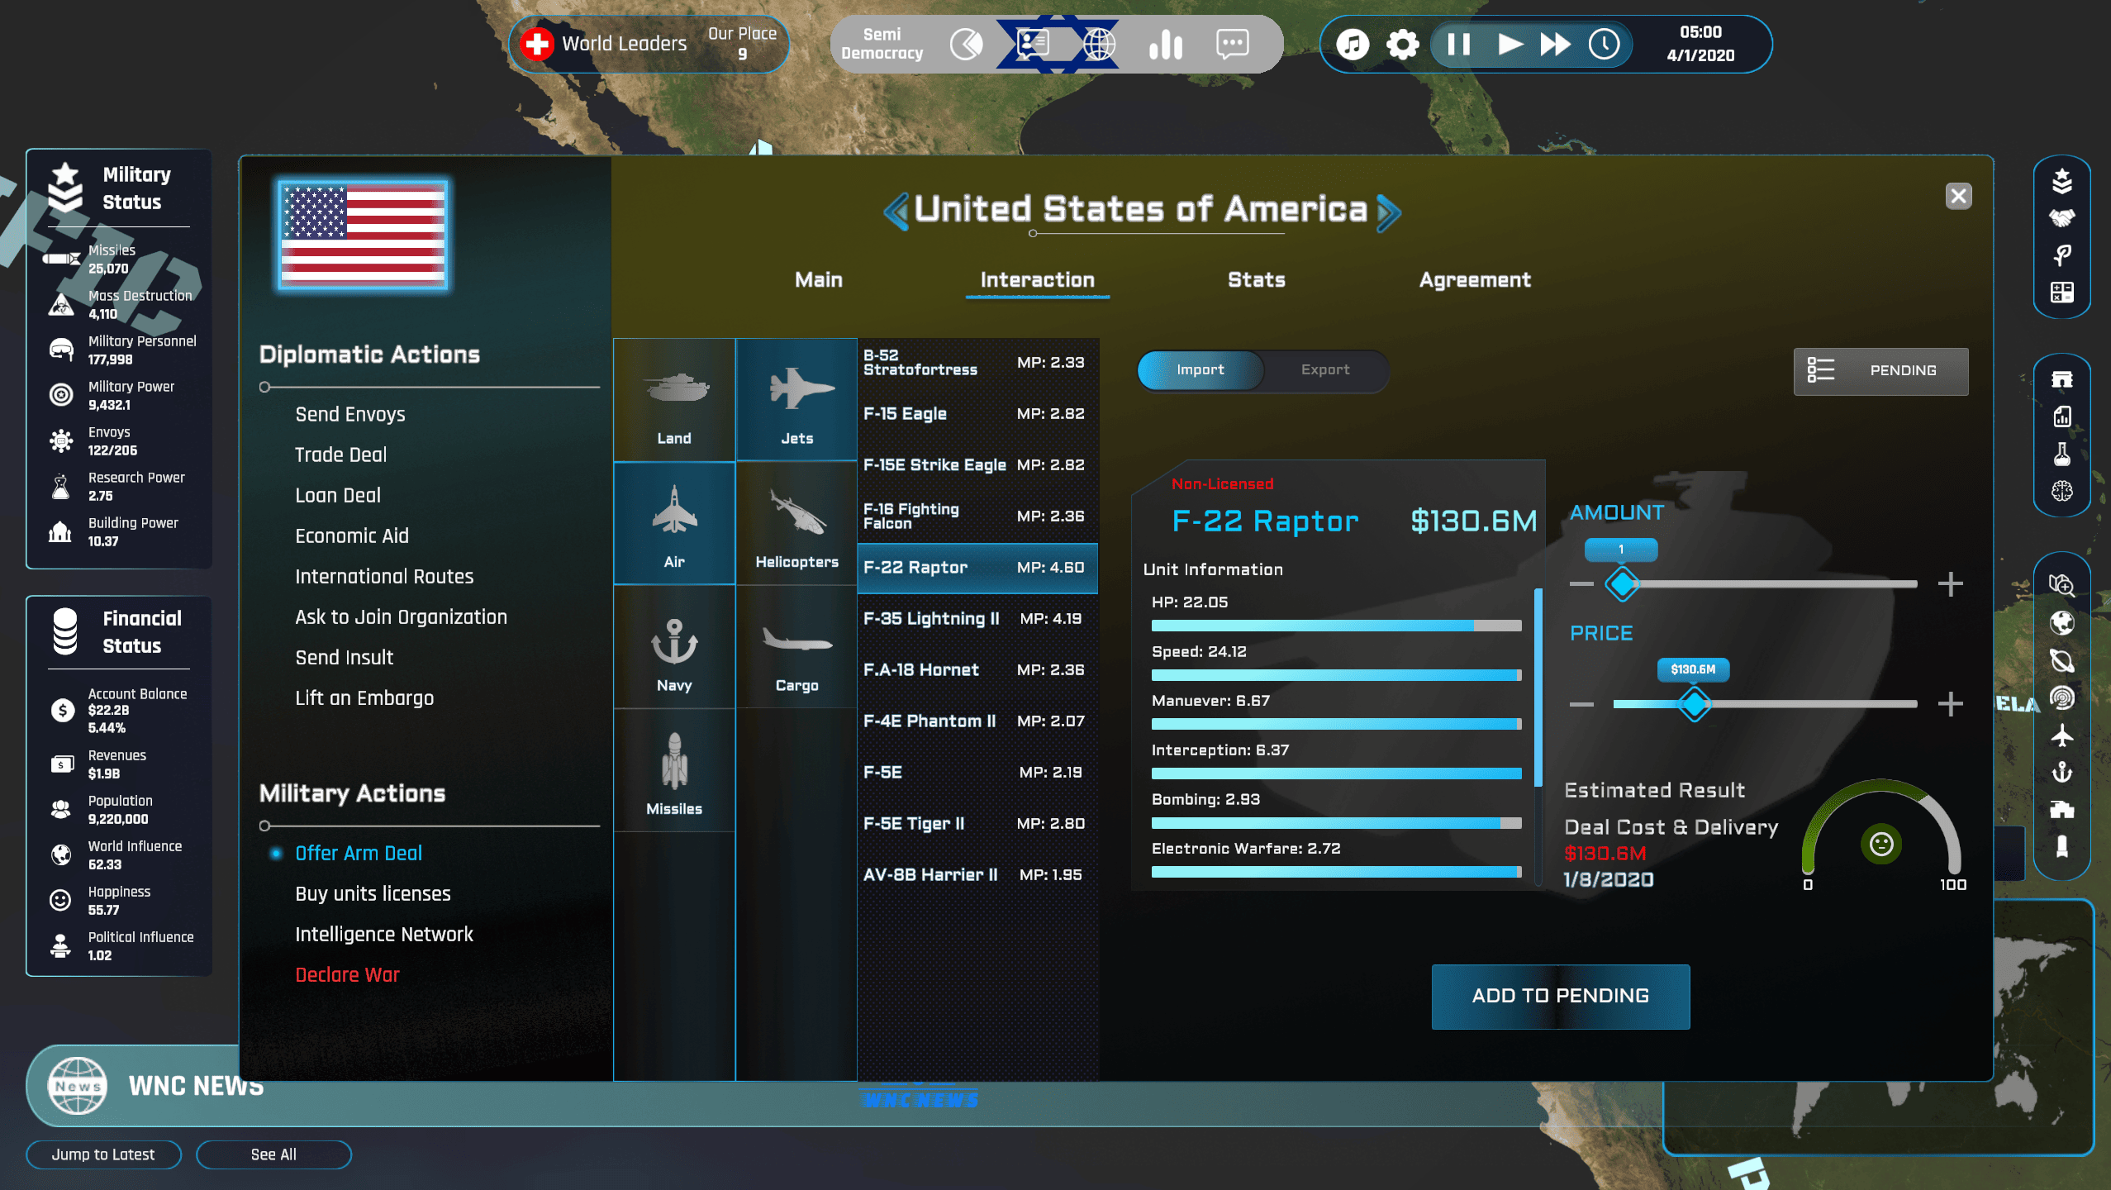The image size is (2111, 1190).
Task: Switch to the Agreement tab
Action: pyautogui.click(x=1475, y=280)
